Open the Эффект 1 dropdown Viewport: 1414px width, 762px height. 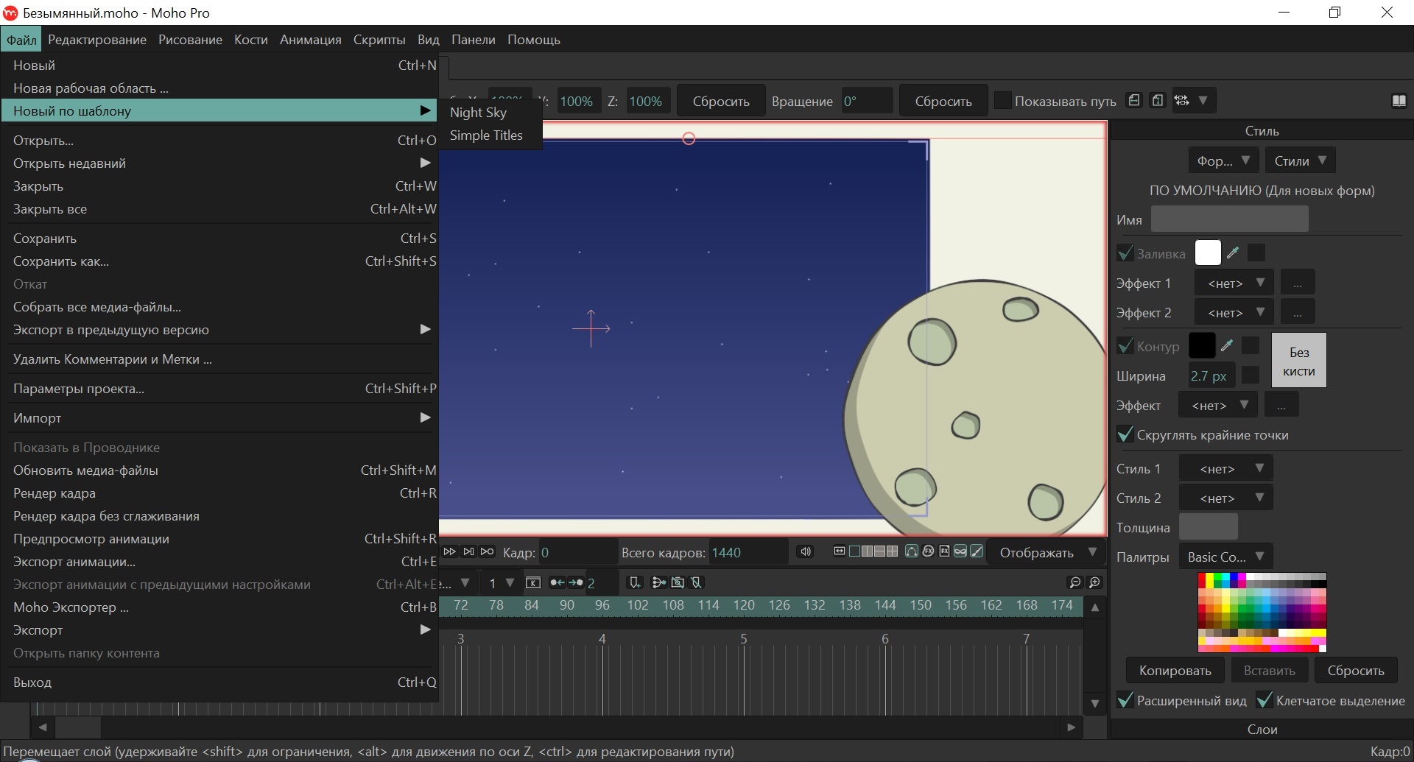point(1234,283)
